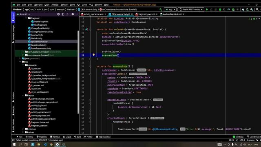Fold the decodeCallback block at line 40
Viewport: 261px width, 147px height.
coord(91,100)
